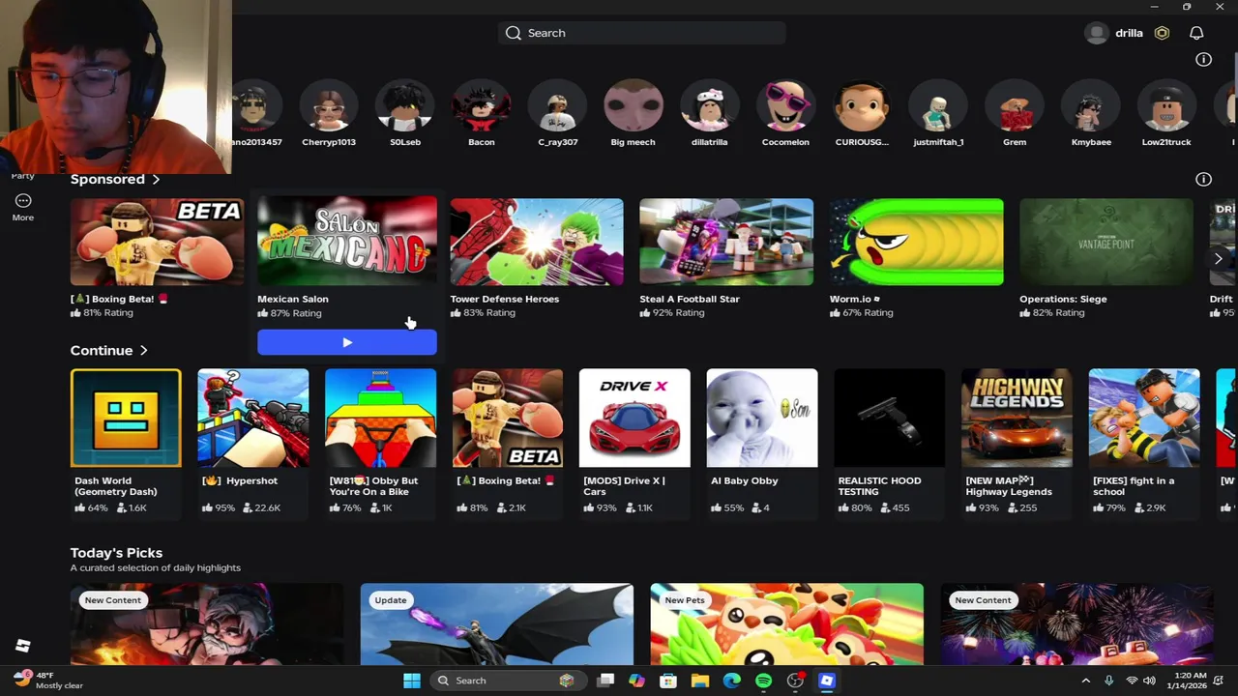This screenshot has height=696, width=1238.
Task: Open CURIOUSG... friend avatar
Action: [x=862, y=106]
